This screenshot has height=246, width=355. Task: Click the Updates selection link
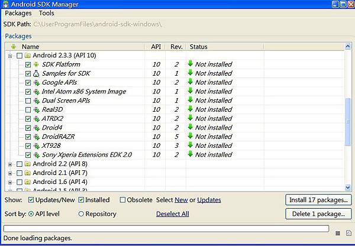(x=209, y=200)
